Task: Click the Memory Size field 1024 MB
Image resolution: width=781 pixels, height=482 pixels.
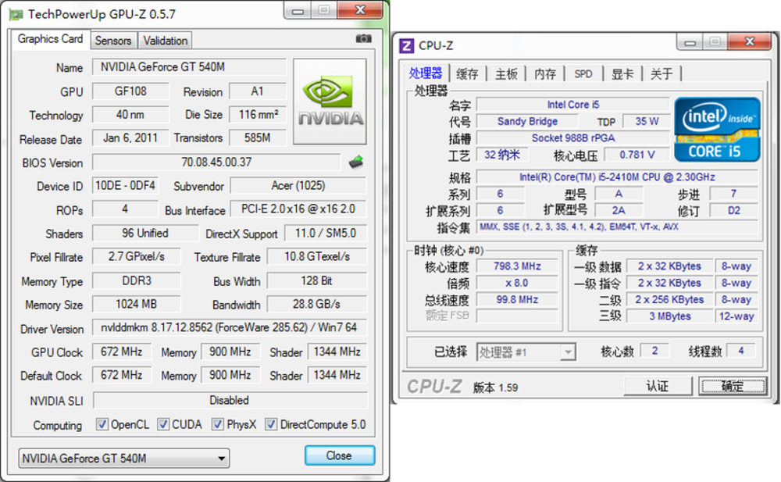Action: [x=137, y=304]
